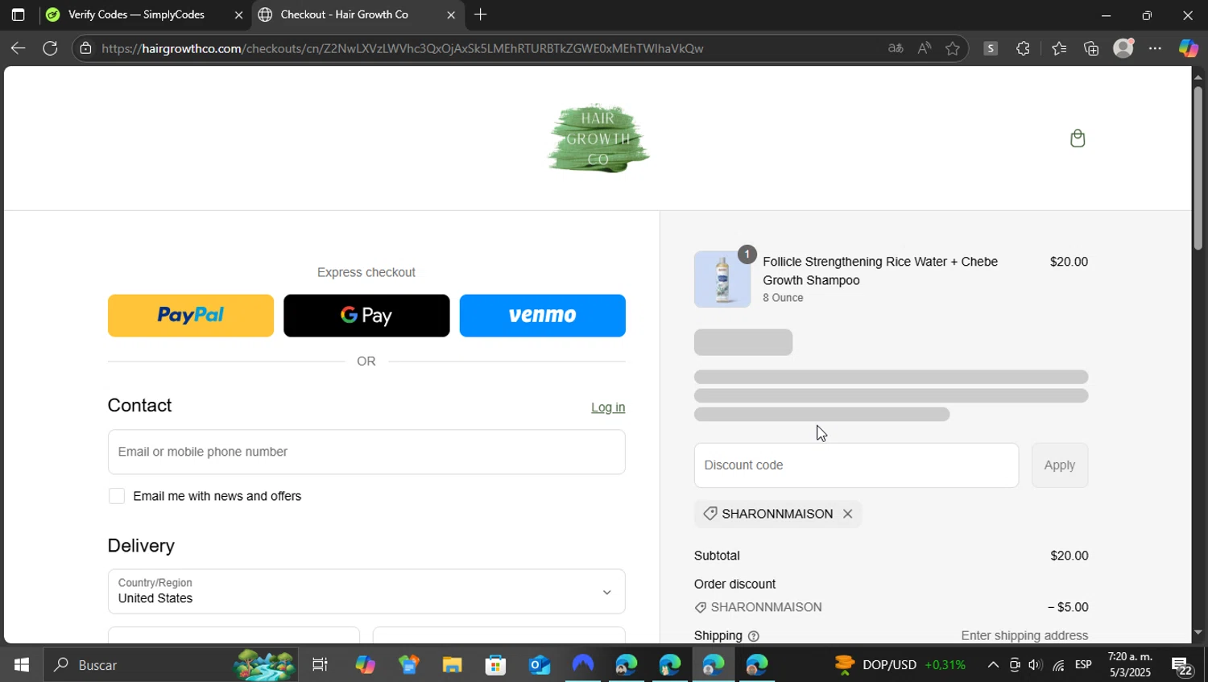The height and width of the screenshot is (682, 1208).
Task: Add this page to favorites star
Action: [953, 48]
